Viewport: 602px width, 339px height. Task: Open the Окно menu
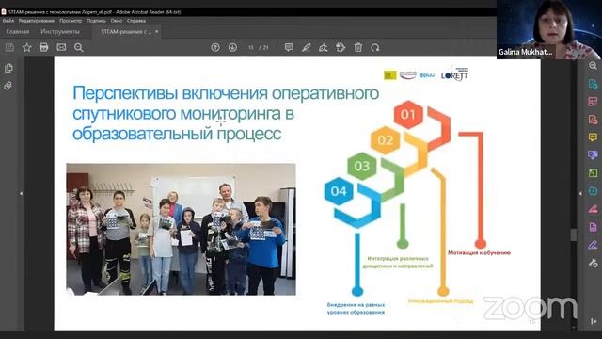click(117, 21)
